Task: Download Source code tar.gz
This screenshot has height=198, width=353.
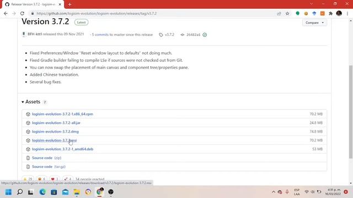Action: (49, 167)
